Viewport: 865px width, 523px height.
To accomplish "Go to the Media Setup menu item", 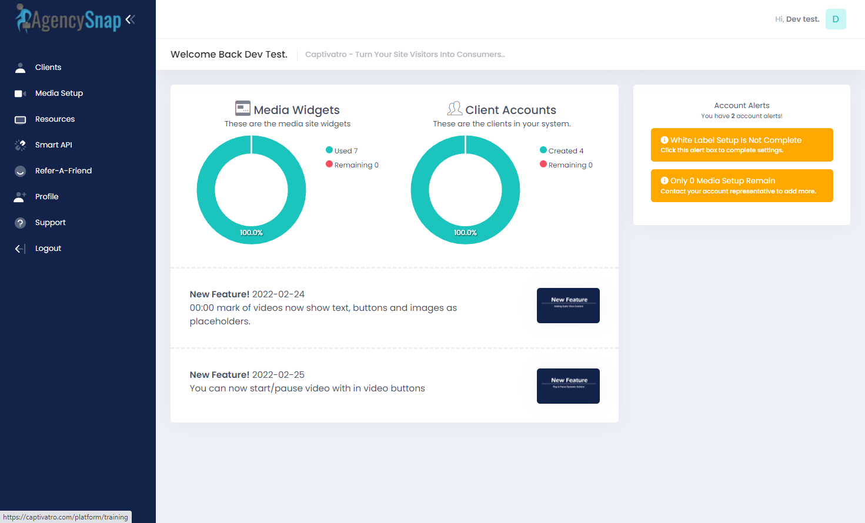I will tap(59, 93).
